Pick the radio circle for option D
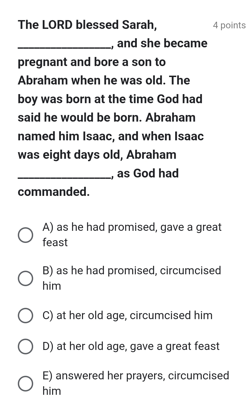 (25, 346)
